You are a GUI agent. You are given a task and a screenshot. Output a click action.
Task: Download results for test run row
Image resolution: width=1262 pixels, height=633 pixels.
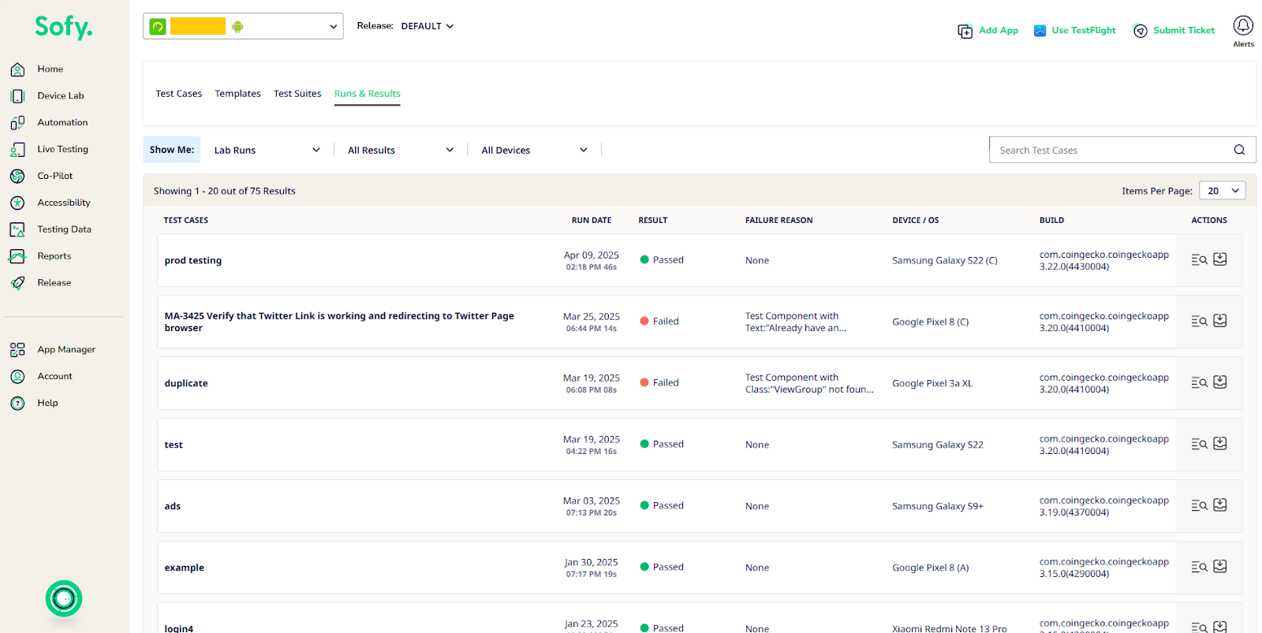[x=1220, y=444]
